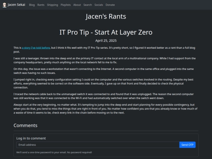Image resolution: width=212 pixels, height=159 pixels.
Task: View the Socials page
Action: coord(99,5)
